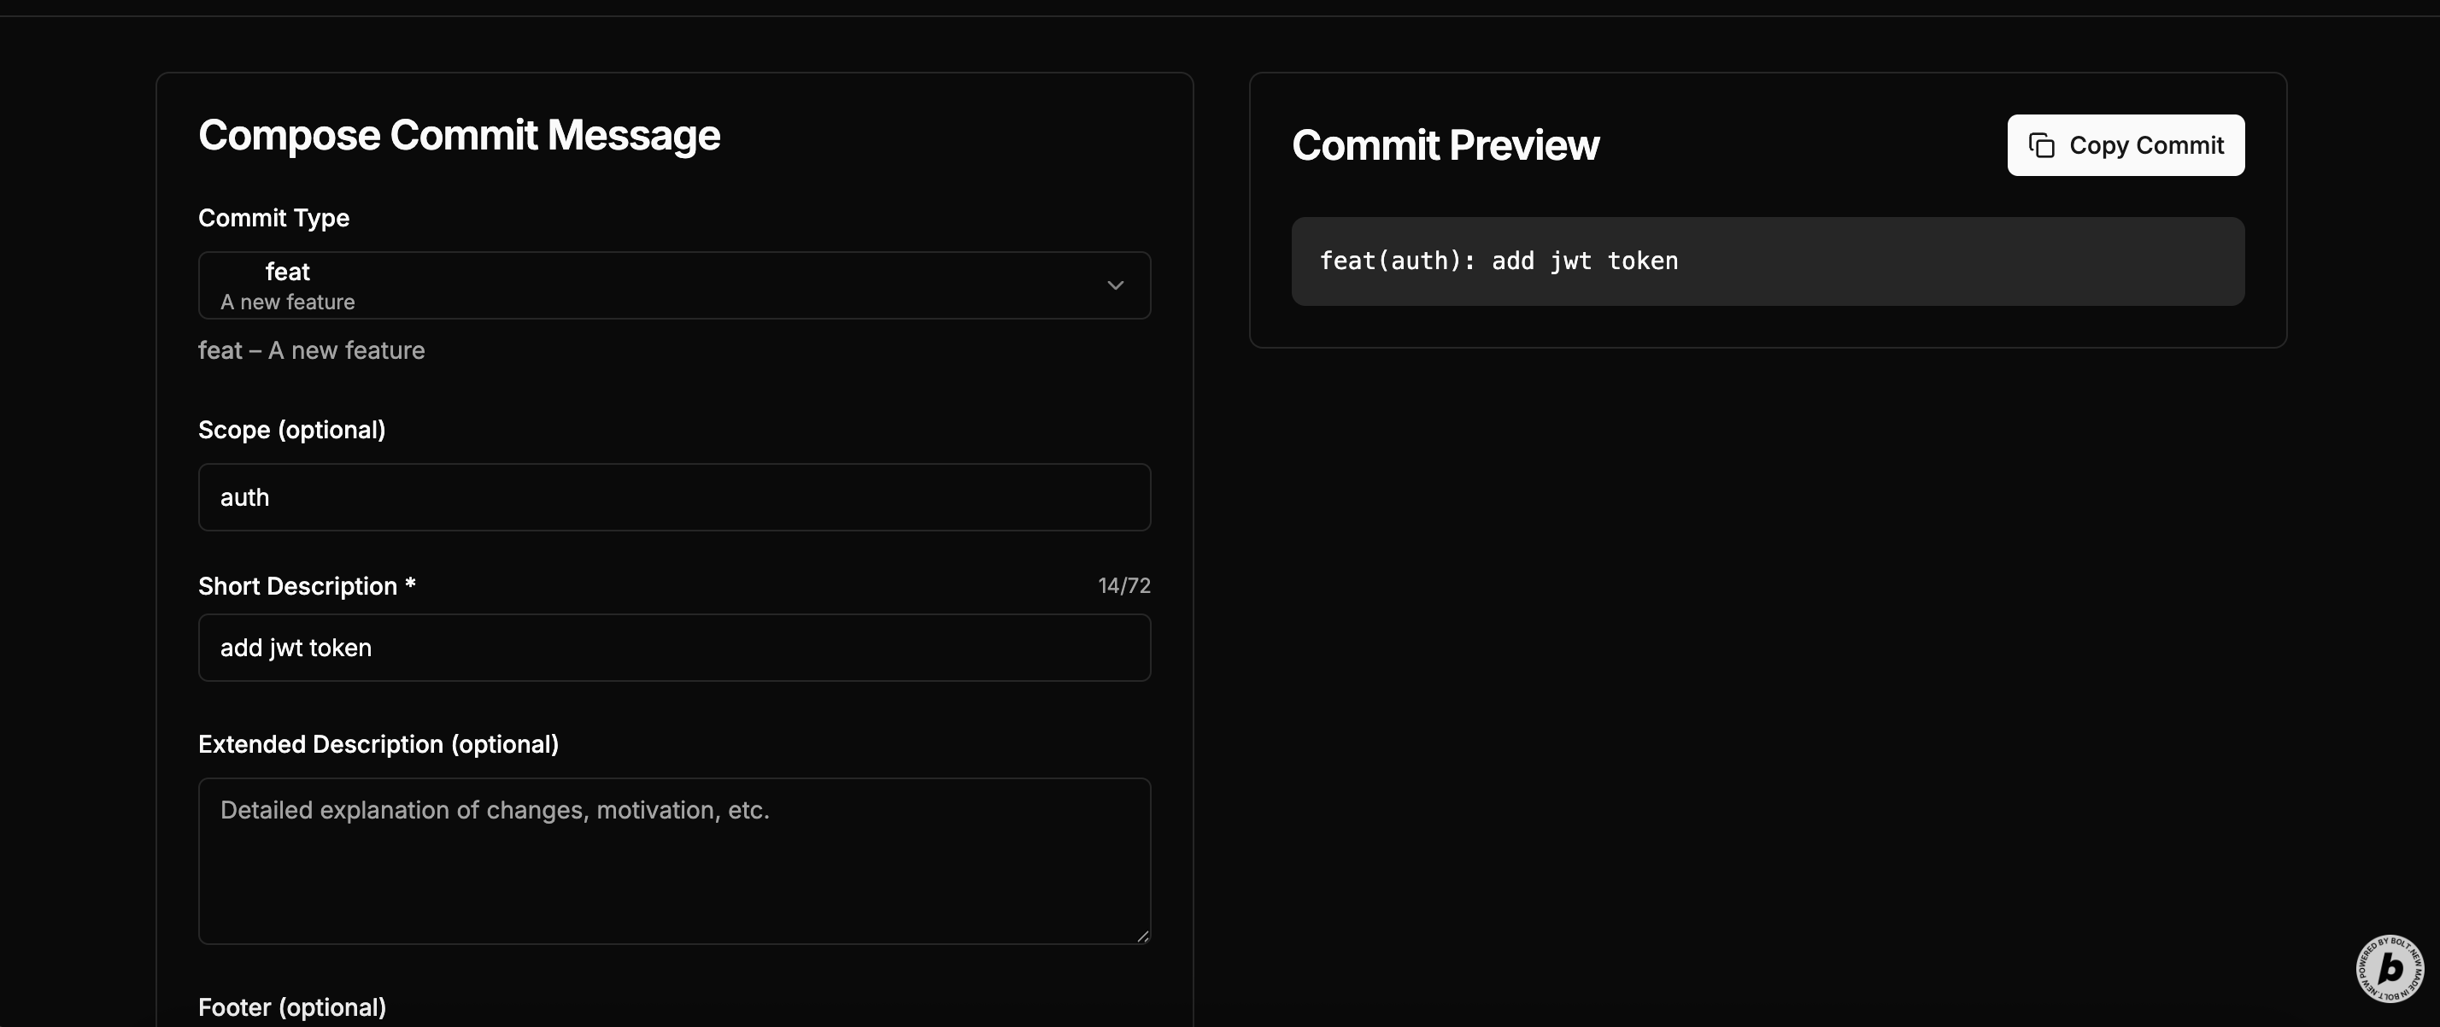This screenshot has height=1027, width=2440.
Task: Click the Short Description label
Action: tap(297, 586)
